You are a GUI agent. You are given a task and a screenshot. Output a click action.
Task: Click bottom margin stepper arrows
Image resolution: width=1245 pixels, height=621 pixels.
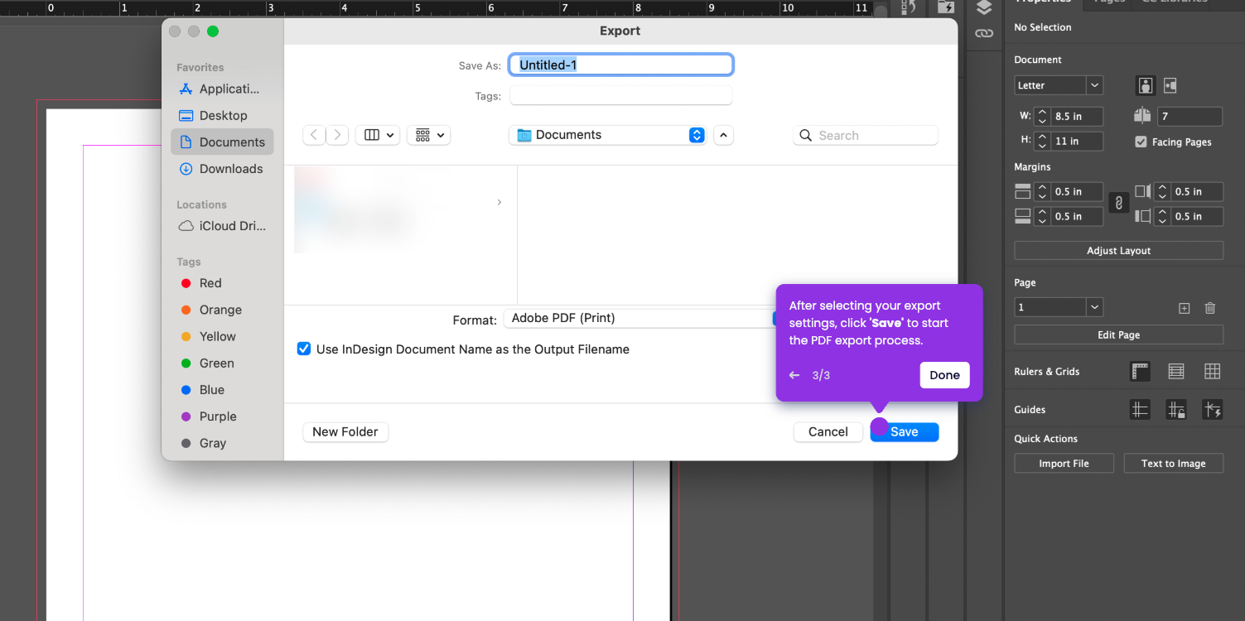coord(1043,216)
